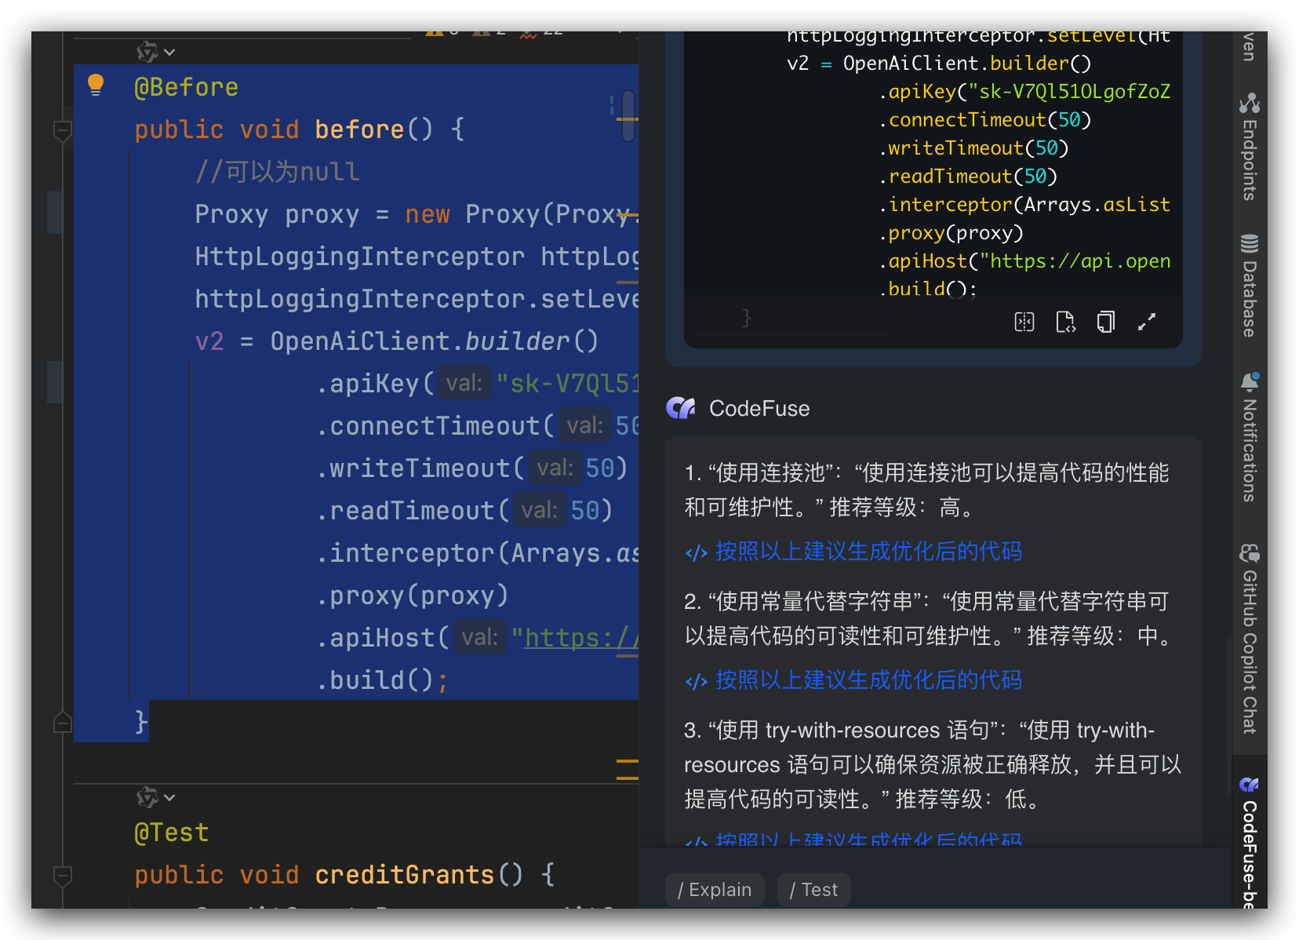Insert generated code using the file-with-code icon
This screenshot has height=940, width=1299.
(1065, 322)
